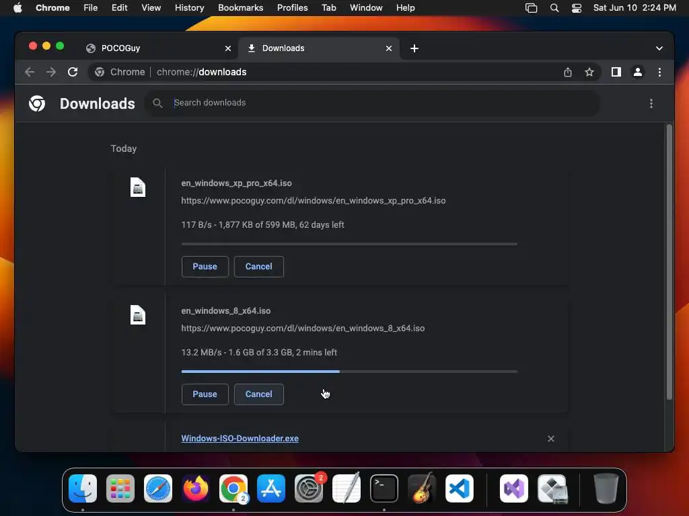689x516 pixels.
Task: Launch GarageBand from the dock
Action: click(x=422, y=488)
